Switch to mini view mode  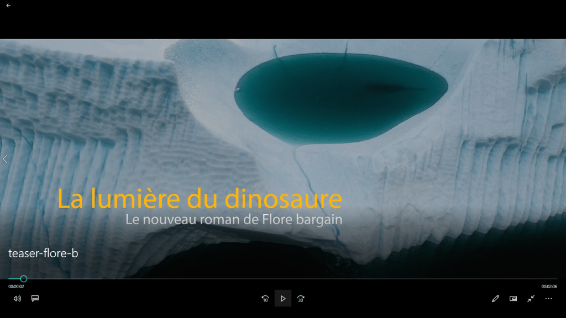tap(513, 299)
